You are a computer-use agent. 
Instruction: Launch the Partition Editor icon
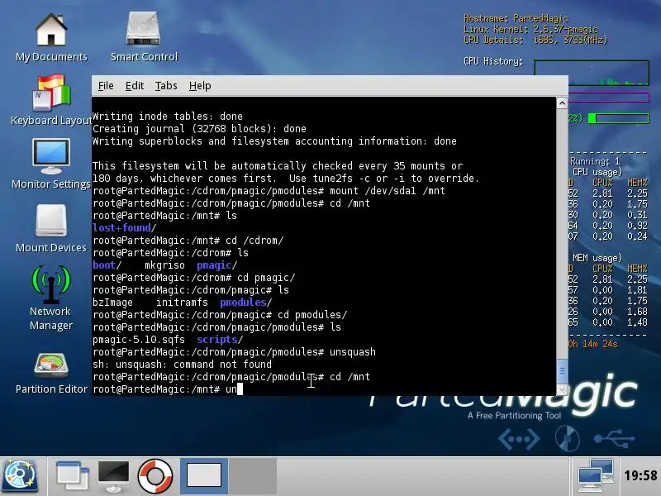(x=51, y=374)
